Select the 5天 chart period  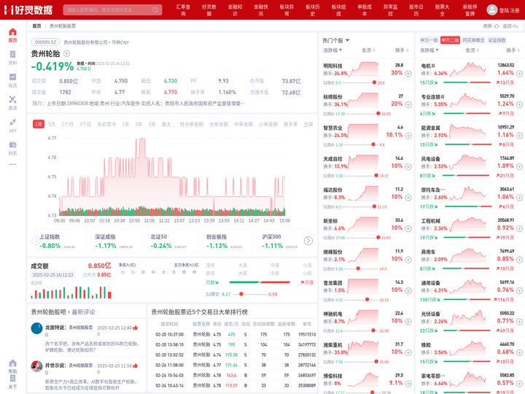[52, 124]
